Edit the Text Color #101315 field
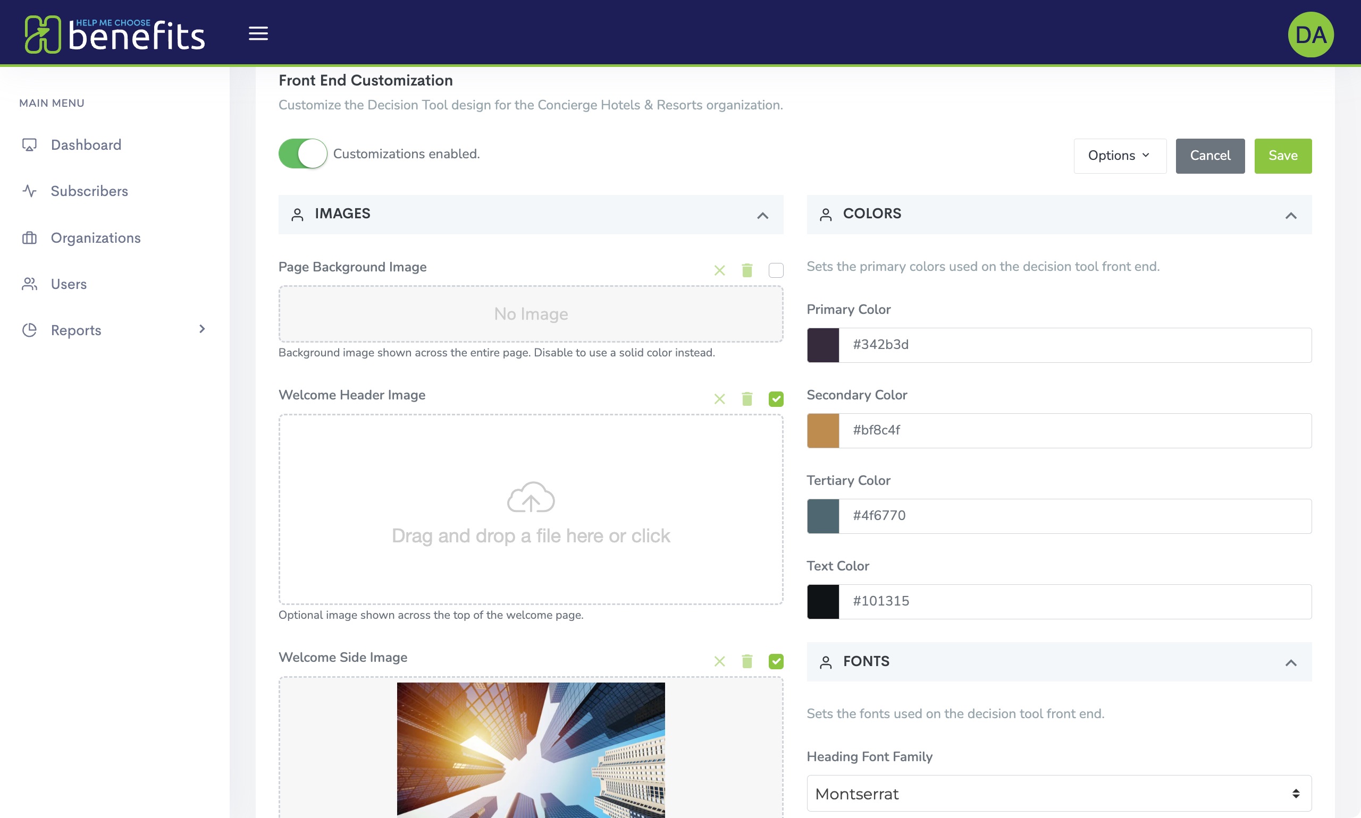This screenshot has width=1361, height=818. 1074,601
